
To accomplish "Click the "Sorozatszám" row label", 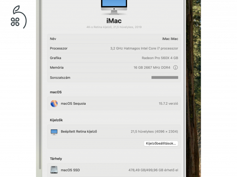I will coord(60,78).
